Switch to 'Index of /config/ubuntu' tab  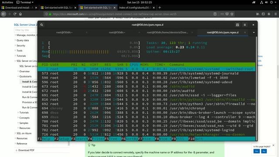(135, 8)
